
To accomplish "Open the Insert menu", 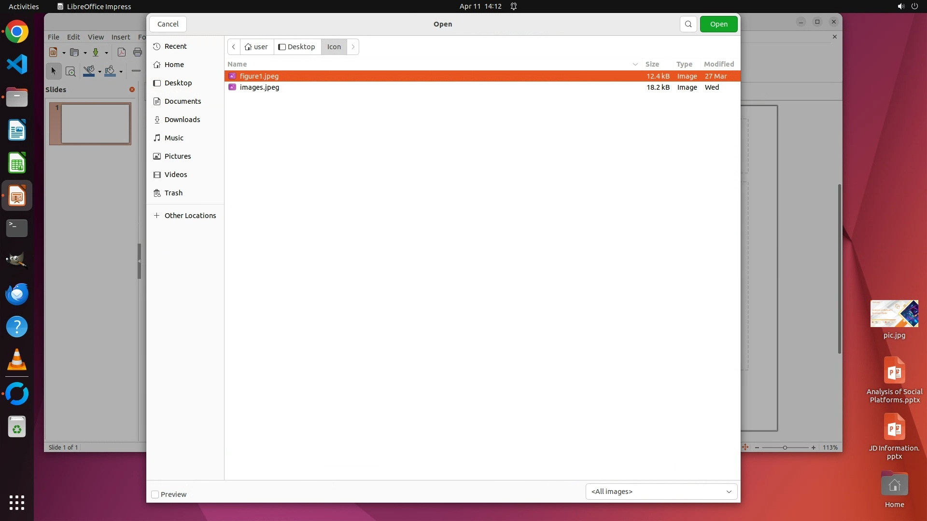I will [x=121, y=37].
